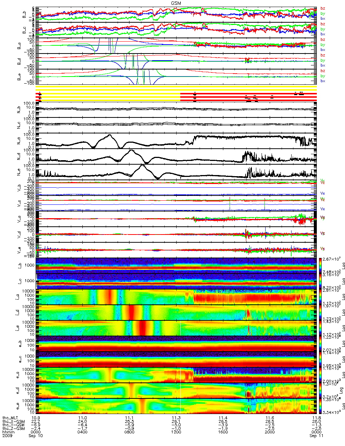Click the bx legend of the B_e panel
Screen dimensions: 345x446
323,81
